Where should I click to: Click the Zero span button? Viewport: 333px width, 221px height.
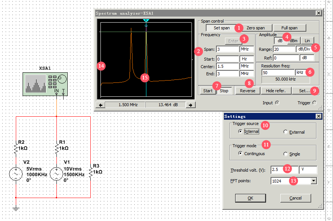255,28
